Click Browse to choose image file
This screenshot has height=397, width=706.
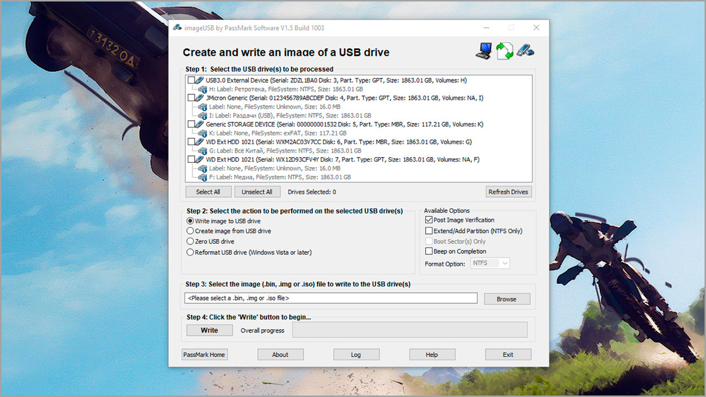point(507,299)
